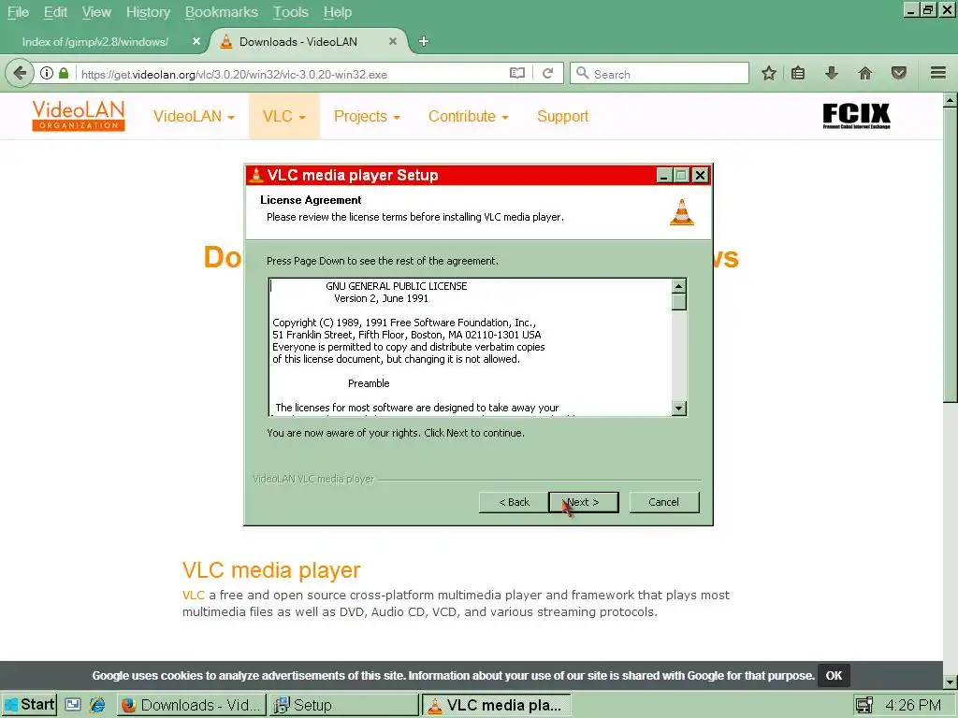Click the page scroll down arrow at bottom right
Viewport: 958px width, 718px height.
tap(951, 682)
